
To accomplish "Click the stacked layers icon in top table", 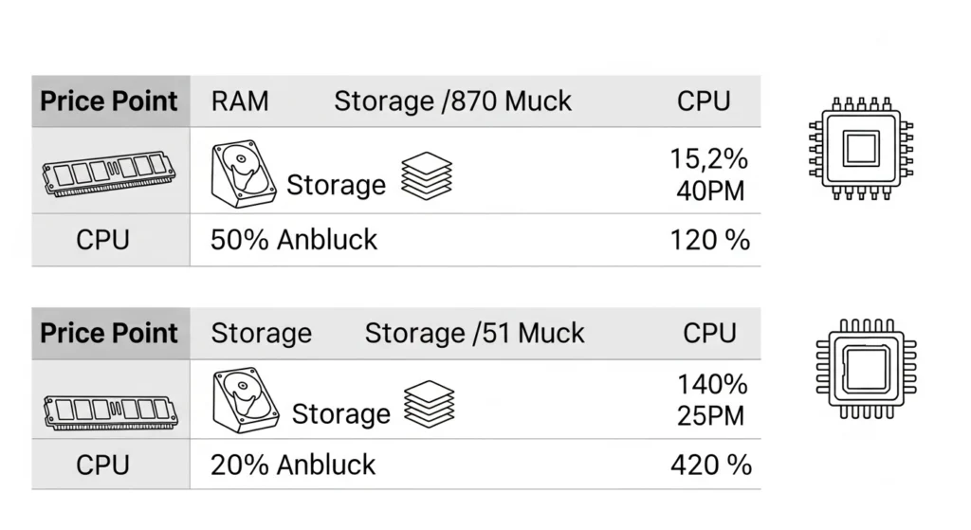I will tap(427, 176).
